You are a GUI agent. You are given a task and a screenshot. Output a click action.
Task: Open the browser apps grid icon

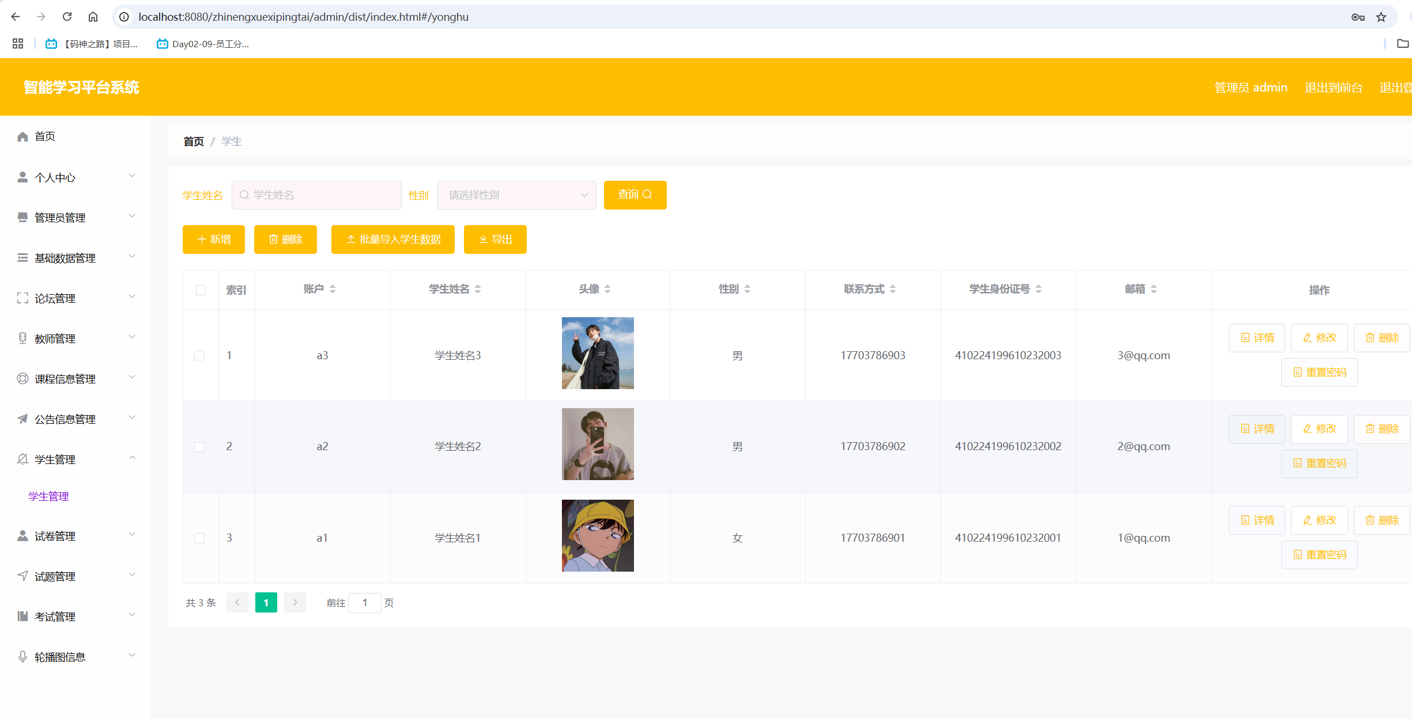tap(18, 44)
